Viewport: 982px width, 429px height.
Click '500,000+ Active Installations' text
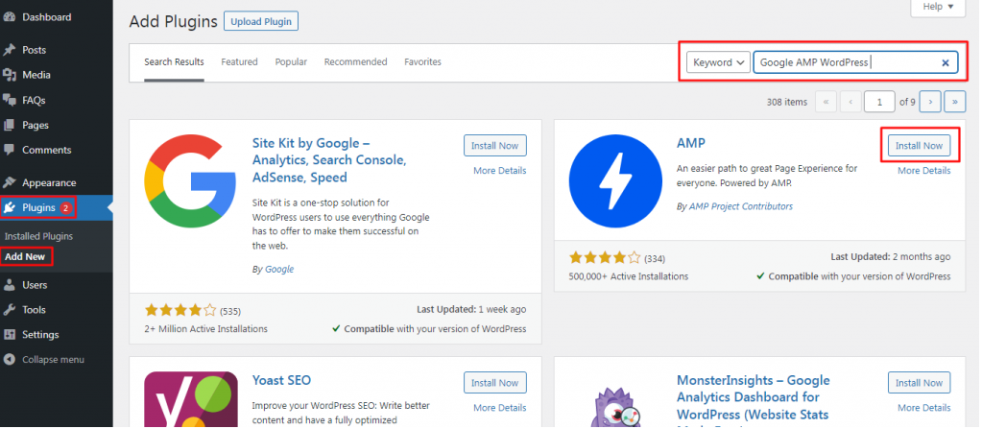pos(628,276)
